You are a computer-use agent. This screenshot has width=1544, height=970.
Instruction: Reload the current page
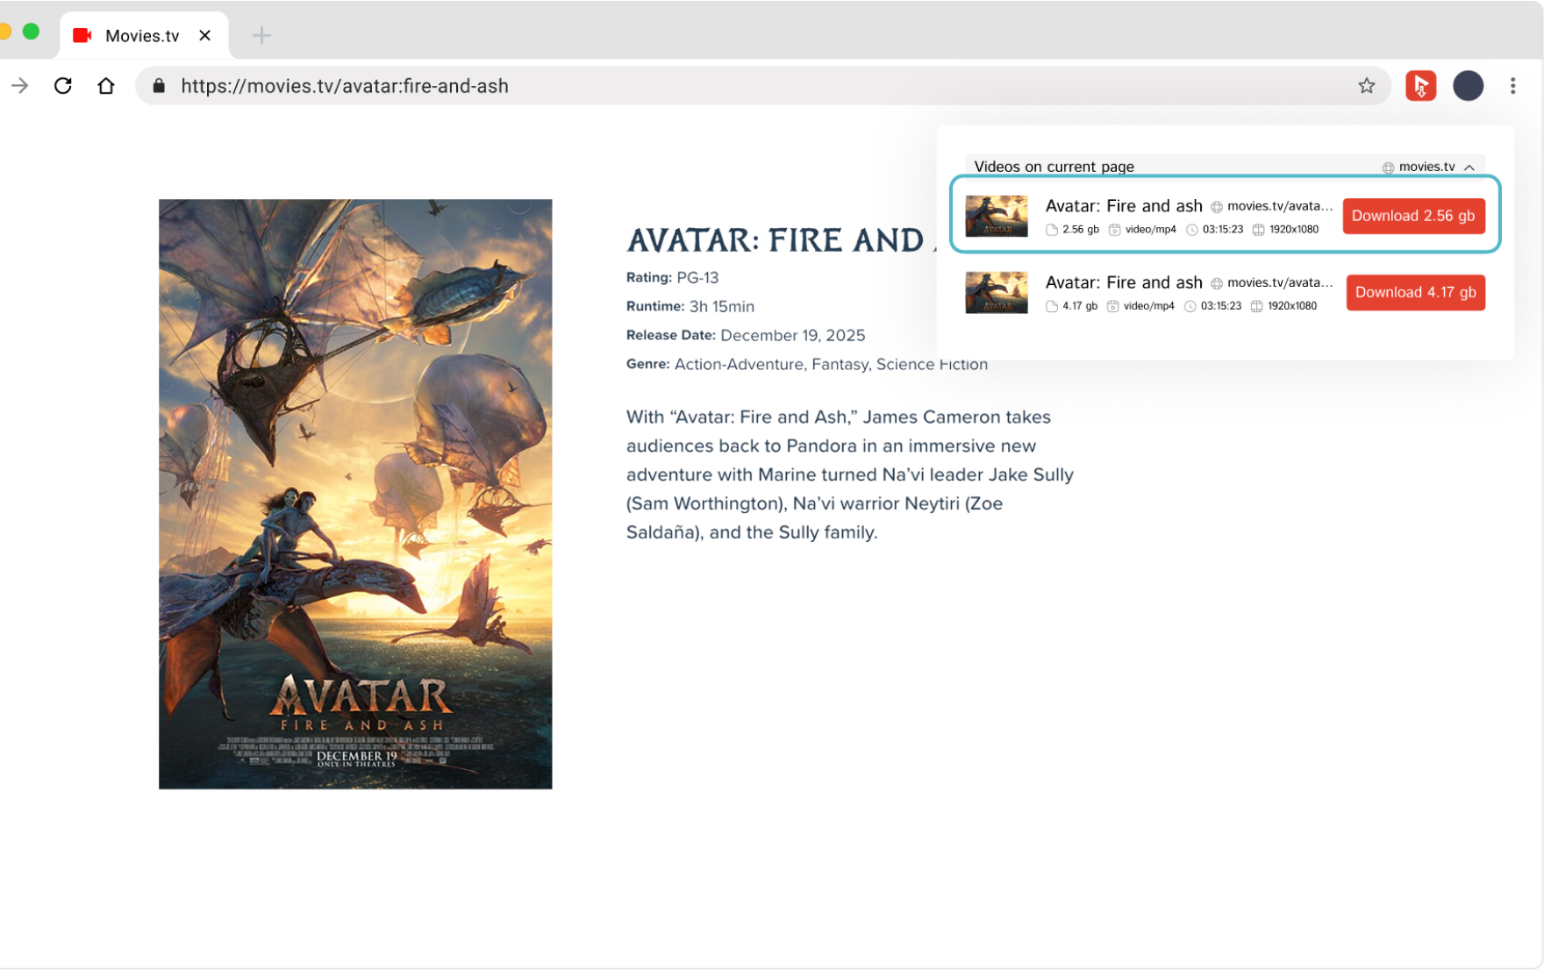coord(63,86)
